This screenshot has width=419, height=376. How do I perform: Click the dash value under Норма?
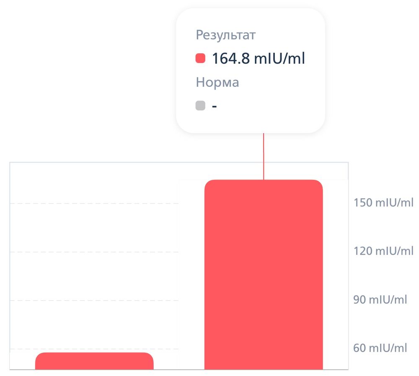pyautogui.click(x=214, y=106)
